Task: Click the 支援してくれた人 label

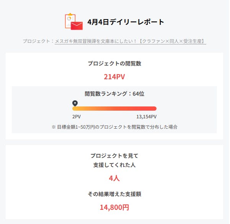Action: click(114, 165)
